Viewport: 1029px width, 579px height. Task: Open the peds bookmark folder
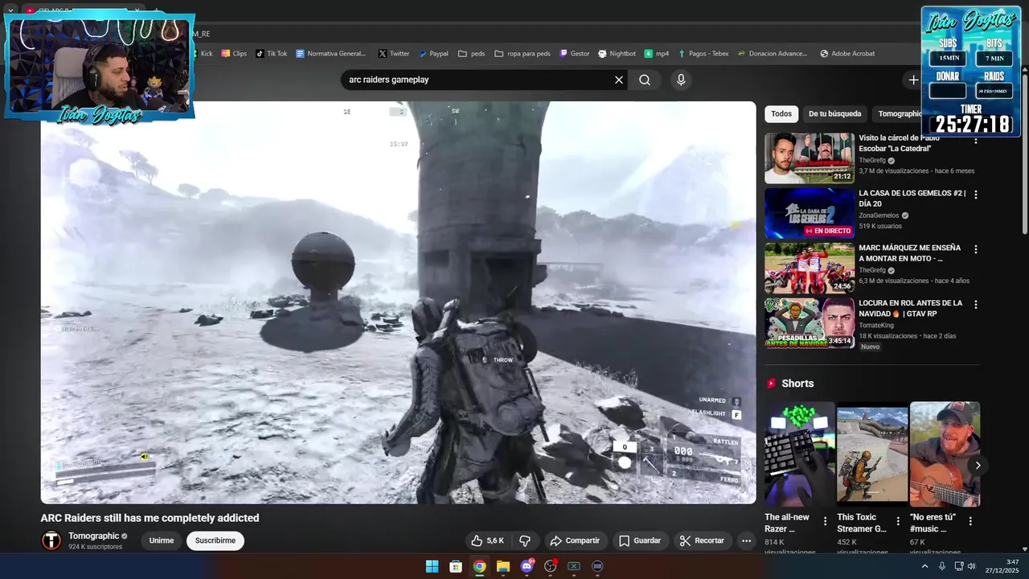click(x=471, y=54)
